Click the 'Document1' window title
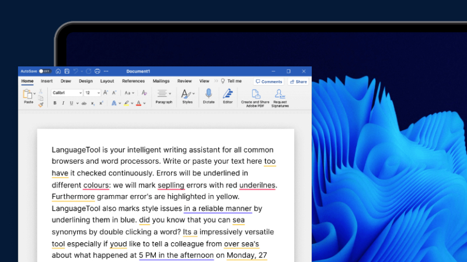Screen dimensions: 467x262 click(x=138, y=71)
